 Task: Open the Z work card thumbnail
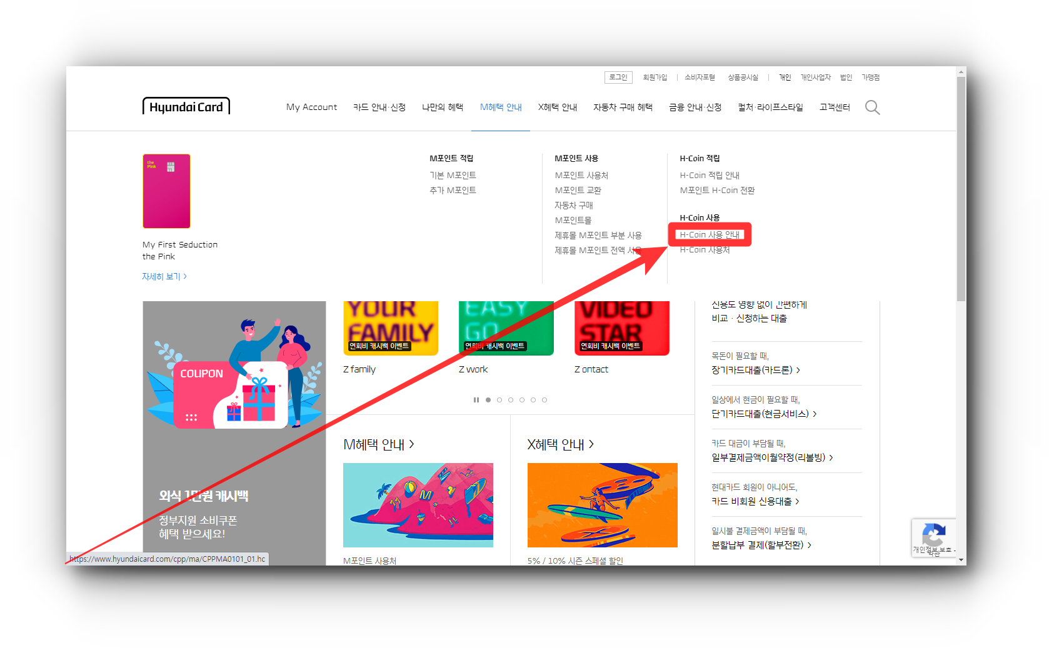pos(506,329)
